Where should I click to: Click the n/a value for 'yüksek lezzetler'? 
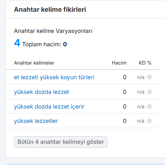pyautogui.click(x=140, y=121)
